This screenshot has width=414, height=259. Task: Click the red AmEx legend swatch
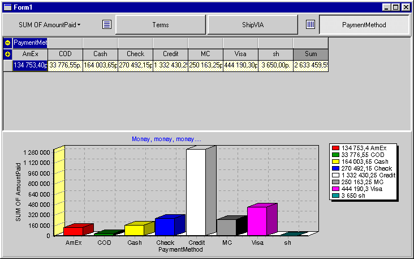click(x=336, y=148)
